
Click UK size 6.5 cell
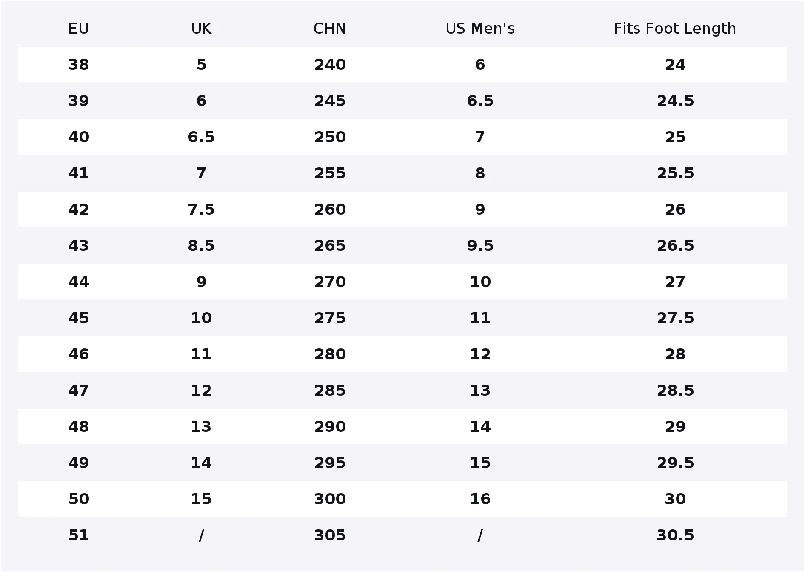[x=201, y=137]
